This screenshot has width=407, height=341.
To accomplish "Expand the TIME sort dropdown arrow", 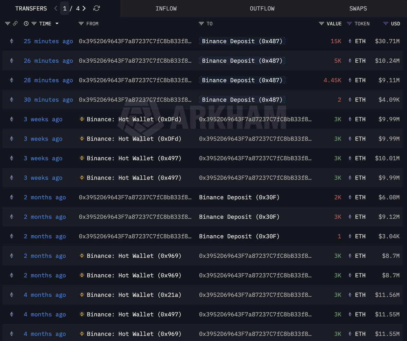I will (57, 24).
